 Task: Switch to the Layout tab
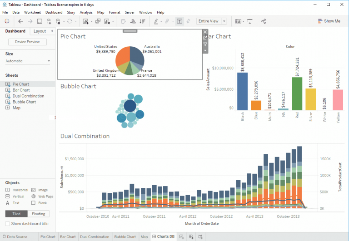point(40,31)
